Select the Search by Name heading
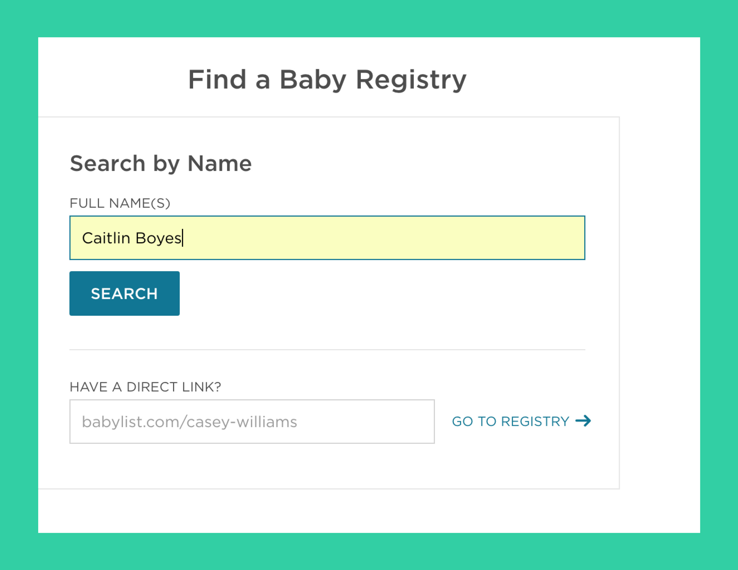The height and width of the screenshot is (570, 738). pos(160,163)
